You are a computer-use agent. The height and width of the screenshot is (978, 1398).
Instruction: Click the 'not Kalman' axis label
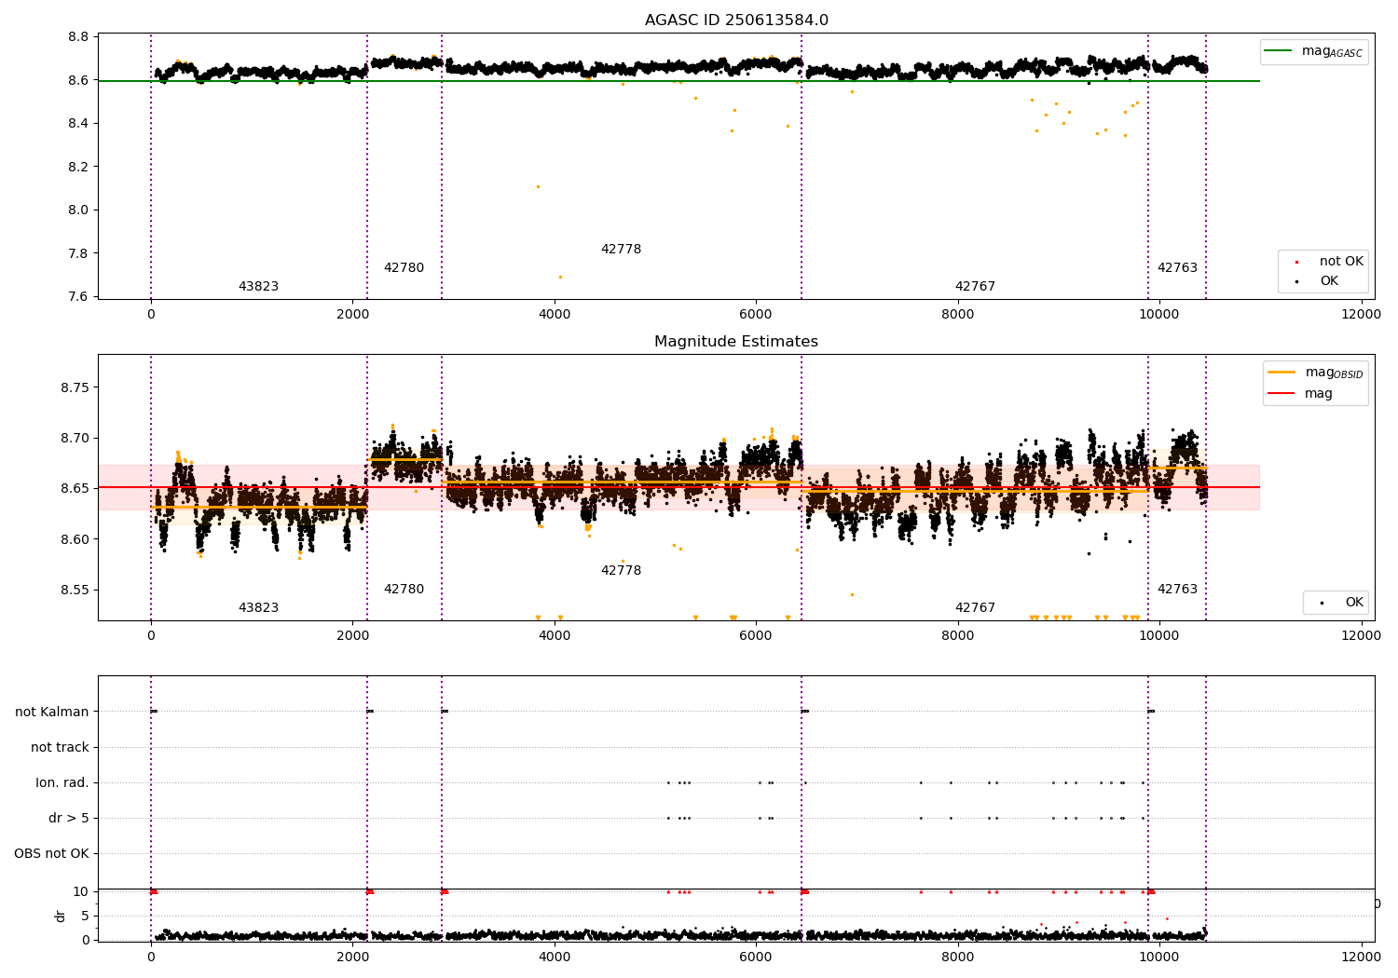point(52,712)
